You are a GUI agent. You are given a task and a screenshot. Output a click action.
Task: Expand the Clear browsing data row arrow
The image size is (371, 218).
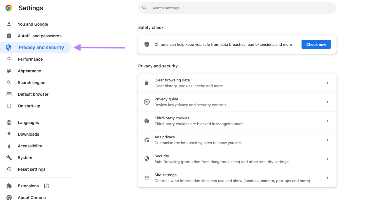(328, 83)
